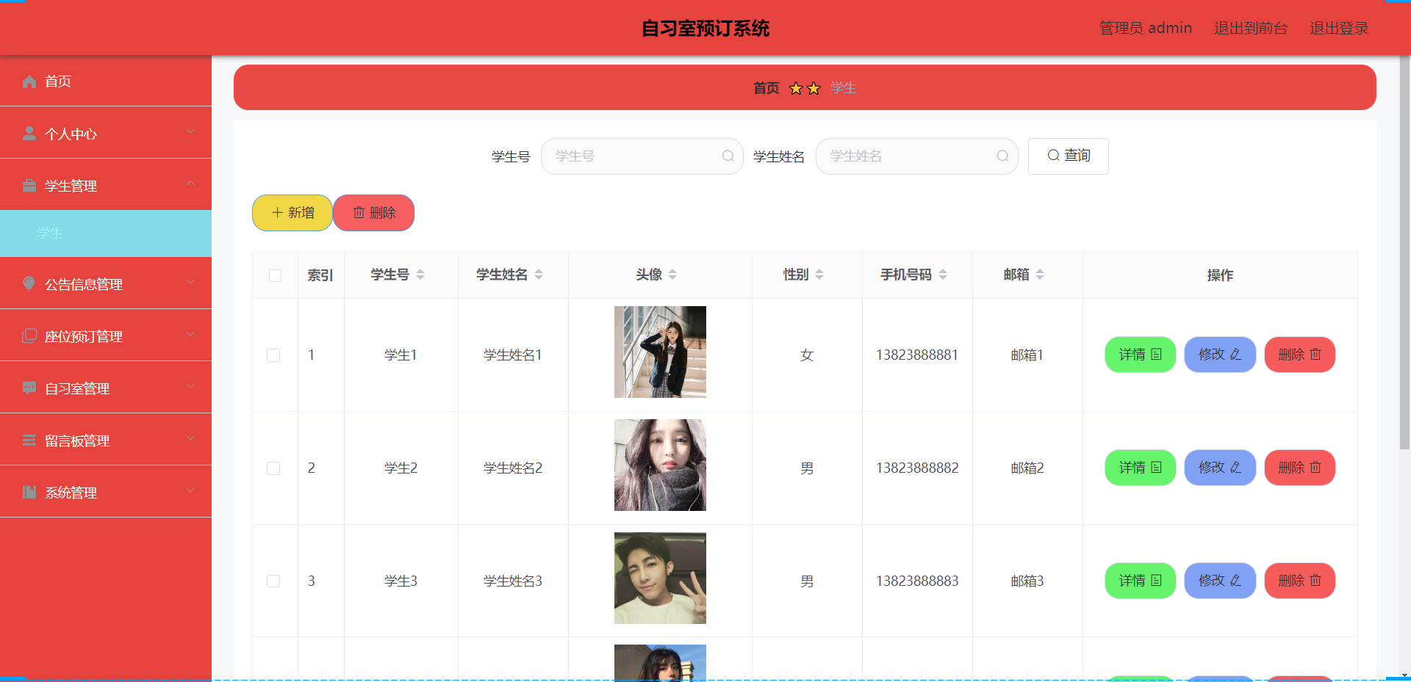Check the checkbox next to 学生3

tap(274, 581)
